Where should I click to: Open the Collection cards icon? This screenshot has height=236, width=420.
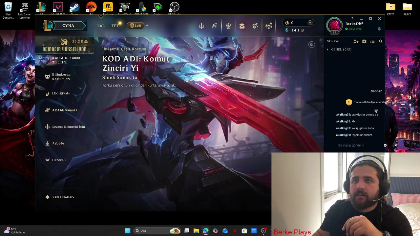[x=215, y=26]
